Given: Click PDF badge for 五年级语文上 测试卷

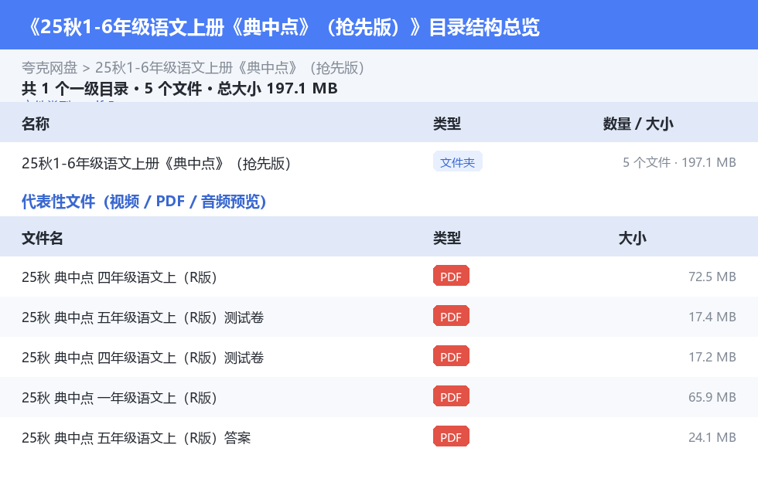Looking at the screenshot, I should (451, 317).
